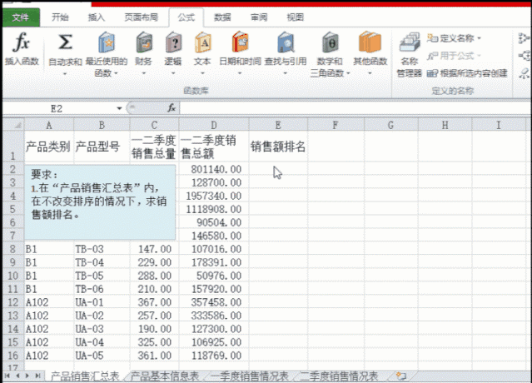Switch to the 产品基本信息表 sheet tab
The width and height of the screenshot is (532, 383).
(x=165, y=376)
